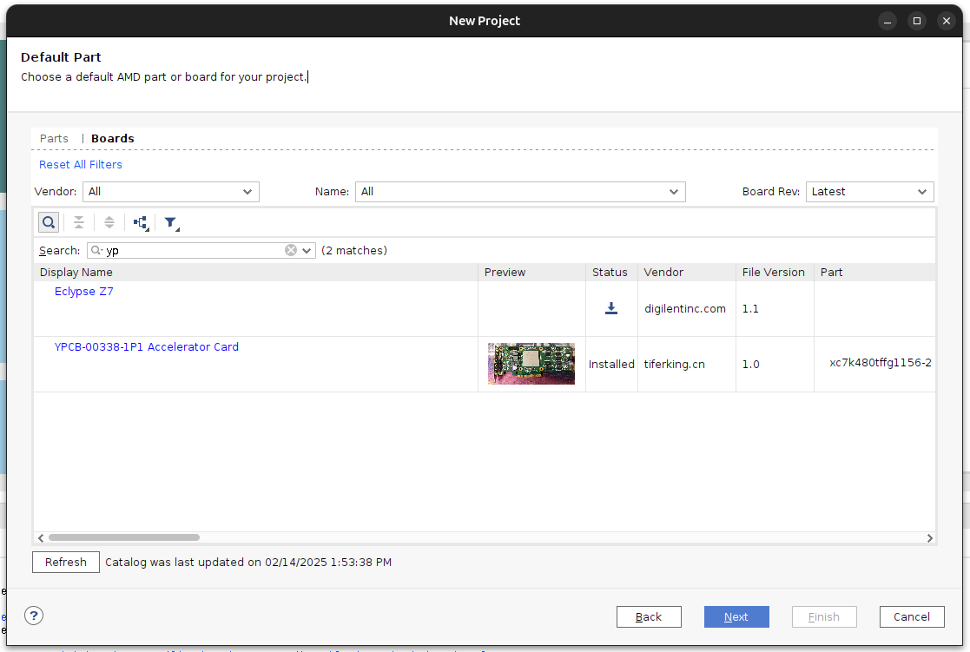The image size is (970, 652).
Task: Show search history dropdown arrow
Action: [307, 251]
